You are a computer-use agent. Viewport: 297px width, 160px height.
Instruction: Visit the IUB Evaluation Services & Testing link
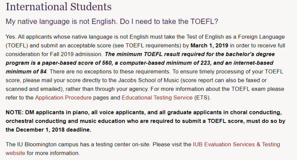pyautogui.click(x=236, y=144)
